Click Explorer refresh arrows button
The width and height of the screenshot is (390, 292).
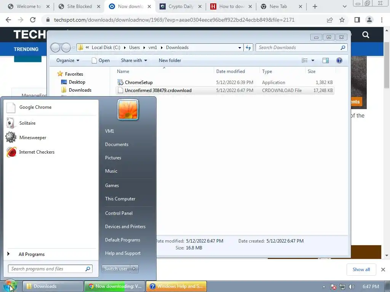point(248,48)
